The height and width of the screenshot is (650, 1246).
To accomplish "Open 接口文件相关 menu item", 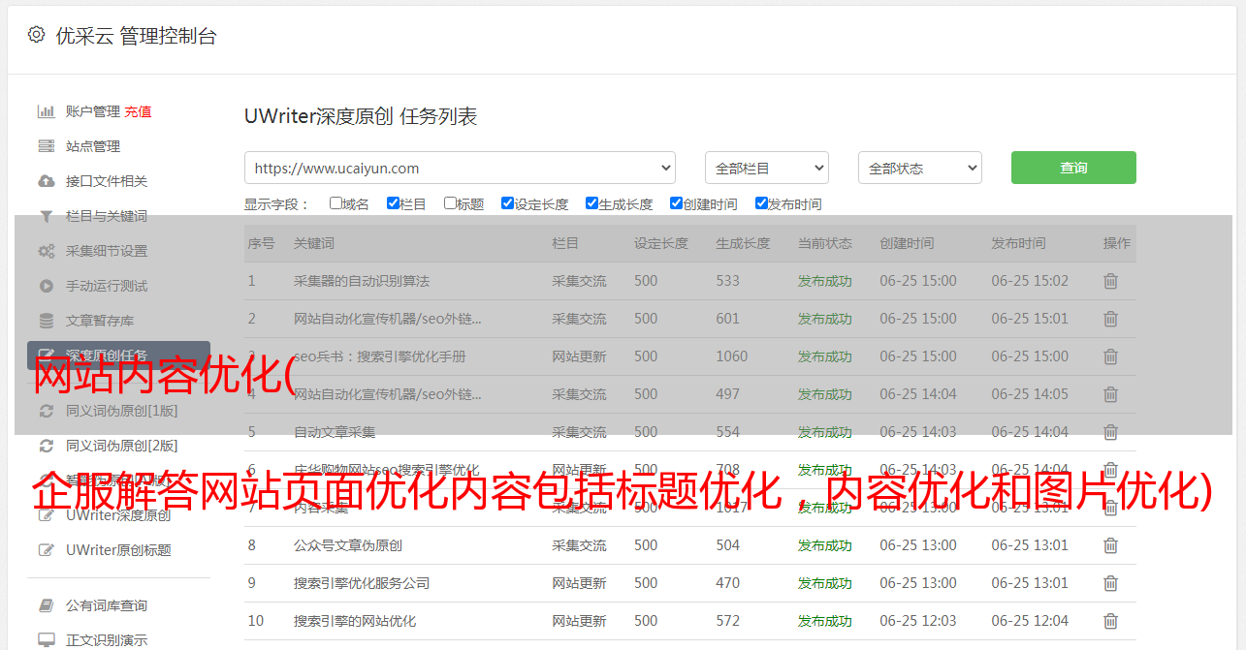I will tap(107, 181).
